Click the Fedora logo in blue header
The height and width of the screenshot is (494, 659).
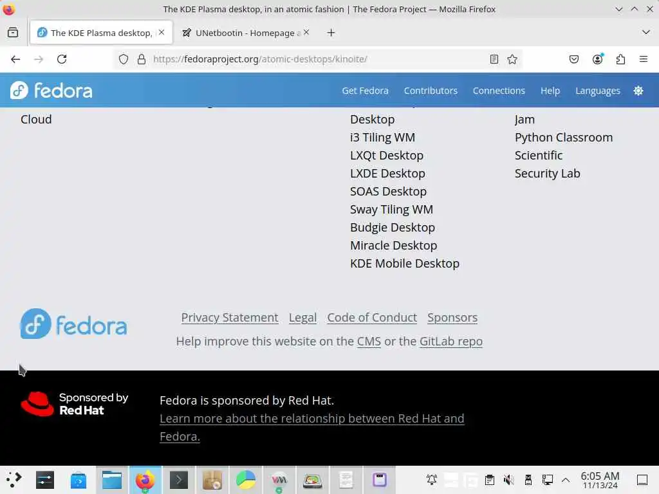click(x=51, y=90)
